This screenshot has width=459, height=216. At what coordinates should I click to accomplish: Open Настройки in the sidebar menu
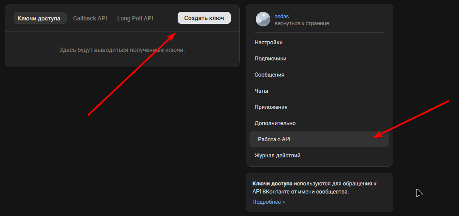pyautogui.click(x=269, y=43)
